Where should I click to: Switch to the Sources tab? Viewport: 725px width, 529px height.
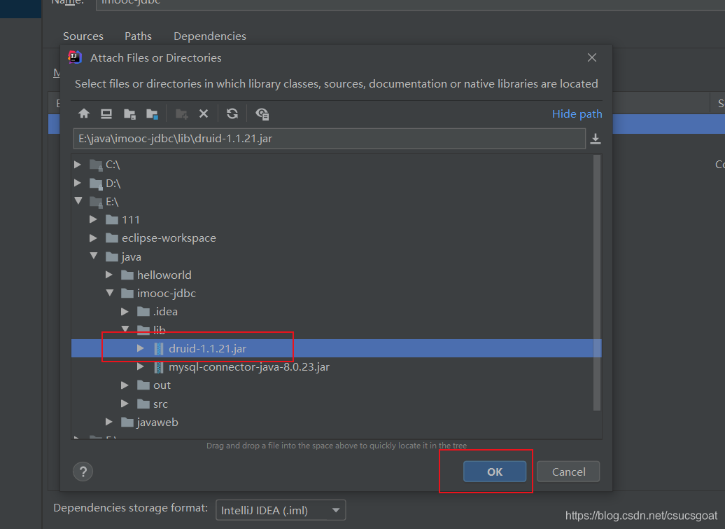pos(83,36)
